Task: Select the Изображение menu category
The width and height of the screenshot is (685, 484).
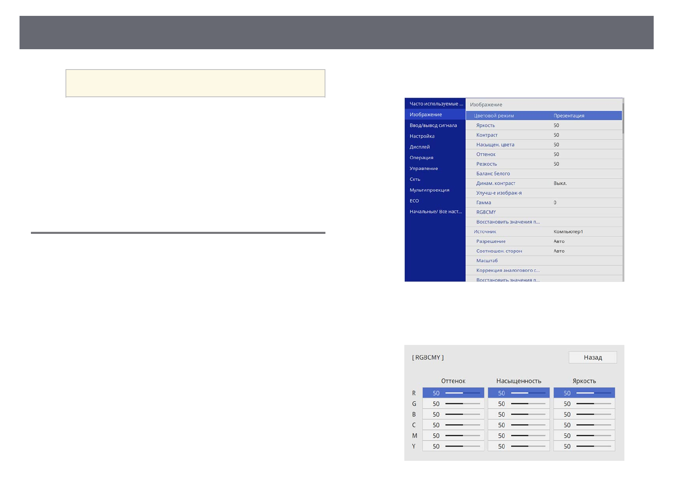Action: 425,115
